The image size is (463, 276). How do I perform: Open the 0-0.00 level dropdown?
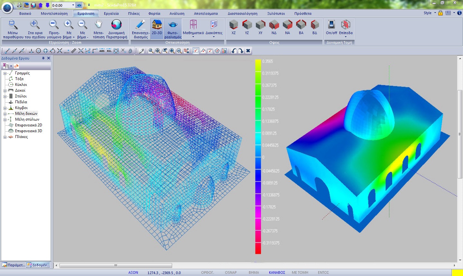(73, 5)
